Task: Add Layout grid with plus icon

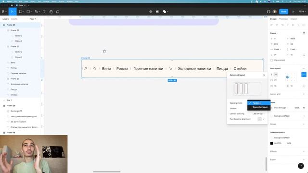Action: [304, 94]
